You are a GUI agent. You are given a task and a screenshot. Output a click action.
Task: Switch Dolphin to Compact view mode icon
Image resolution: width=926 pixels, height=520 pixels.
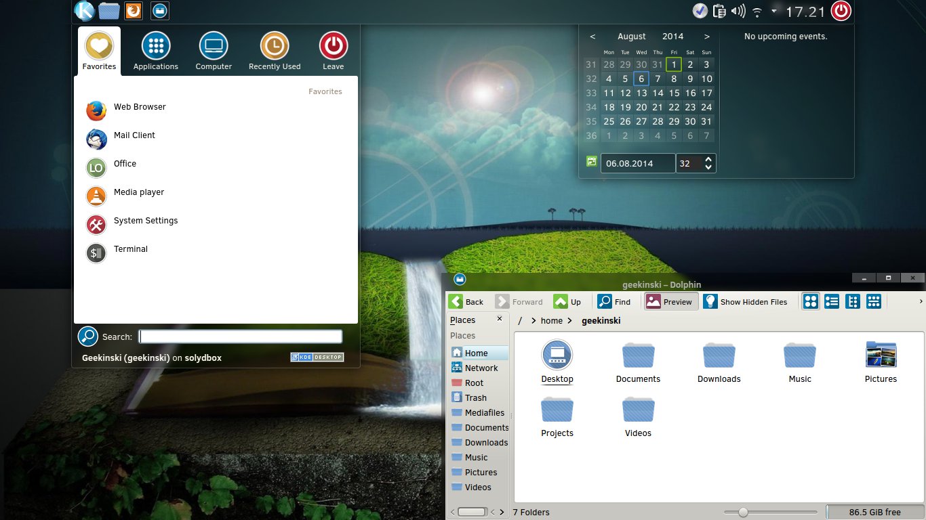click(832, 301)
